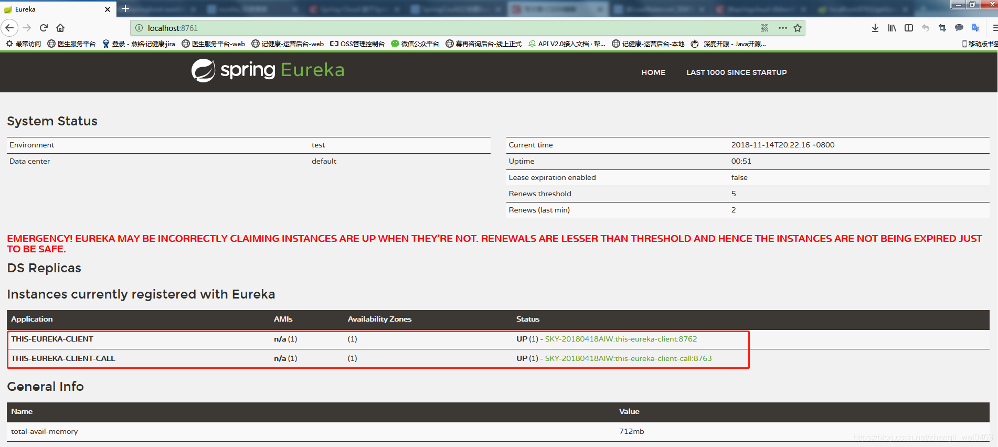
Task: Show site information icon in address bar
Action: coord(139,28)
